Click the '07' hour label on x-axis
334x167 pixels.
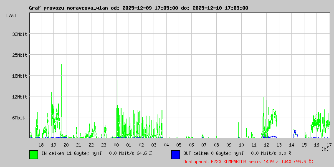[x=204, y=145]
